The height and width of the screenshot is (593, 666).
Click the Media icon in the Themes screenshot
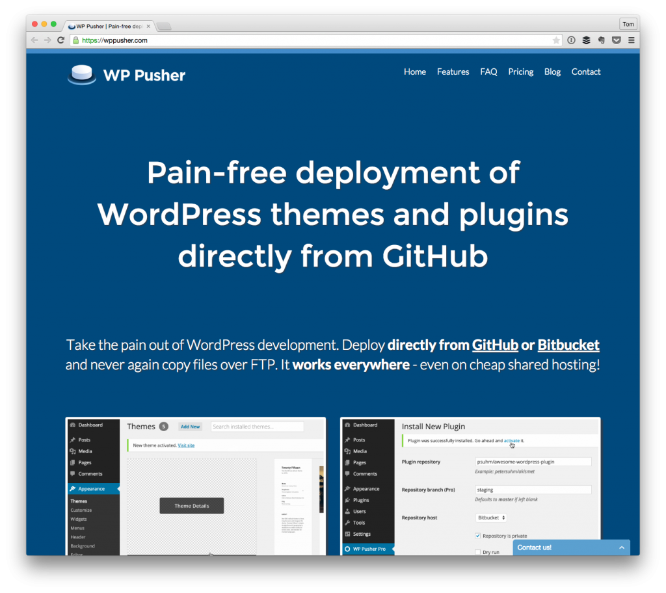pyautogui.click(x=73, y=451)
